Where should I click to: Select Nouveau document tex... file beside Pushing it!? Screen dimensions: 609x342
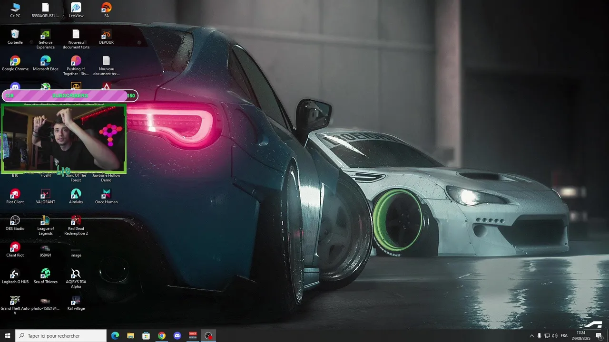tap(107, 66)
